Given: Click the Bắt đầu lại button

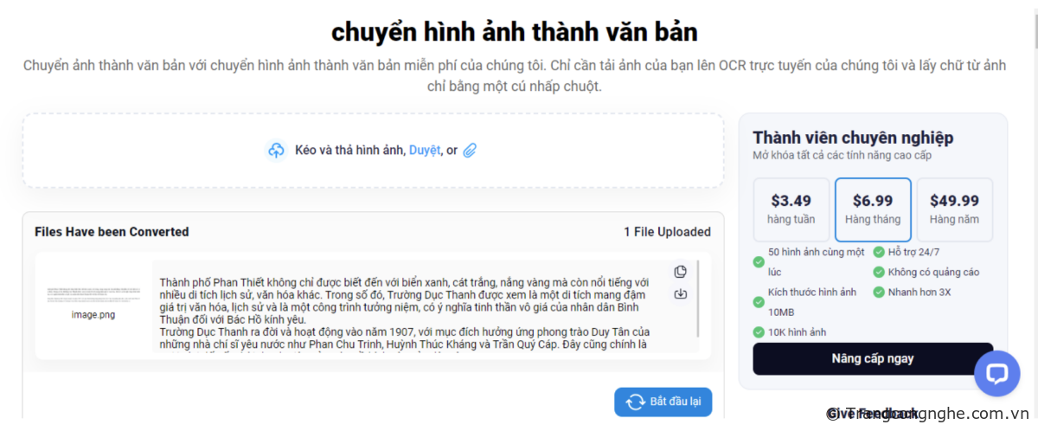Looking at the screenshot, I should (663, 402).
